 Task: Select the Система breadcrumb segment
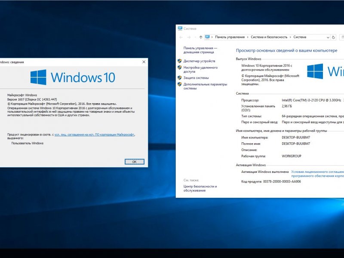coord(300,37)
